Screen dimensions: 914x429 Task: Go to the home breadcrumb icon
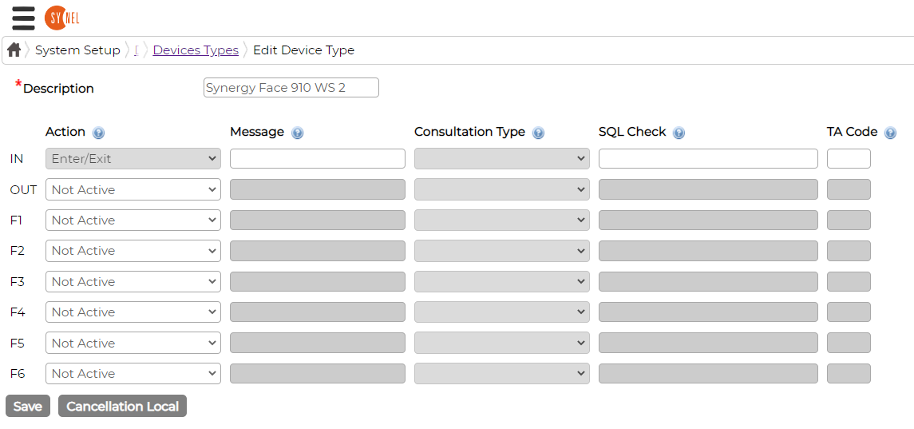tap(14, 50)
